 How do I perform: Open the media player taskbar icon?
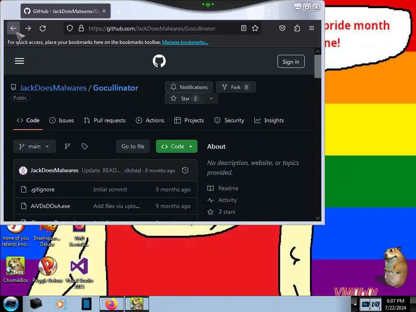61,304
